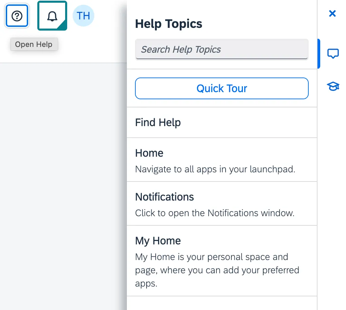Click the My Home personal space description
346x310 pixels.
pyautogui.click(x=212, y=270)
